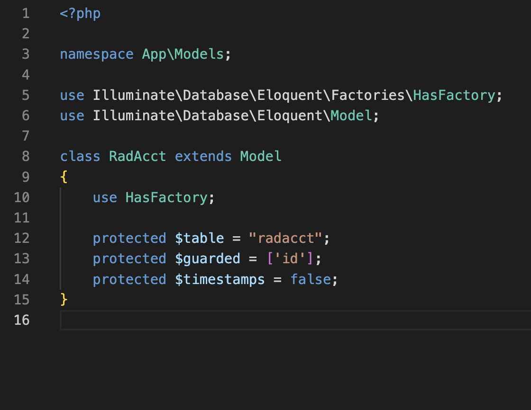The width and height of the screenshot is (531, 410).
Task: Click use HasFactory statement inside the class
Action: tap(152, 197)
